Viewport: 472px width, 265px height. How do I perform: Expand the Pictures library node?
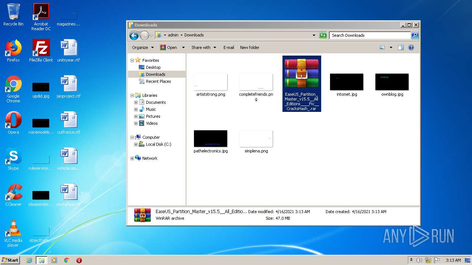click(x=136, y=116)
